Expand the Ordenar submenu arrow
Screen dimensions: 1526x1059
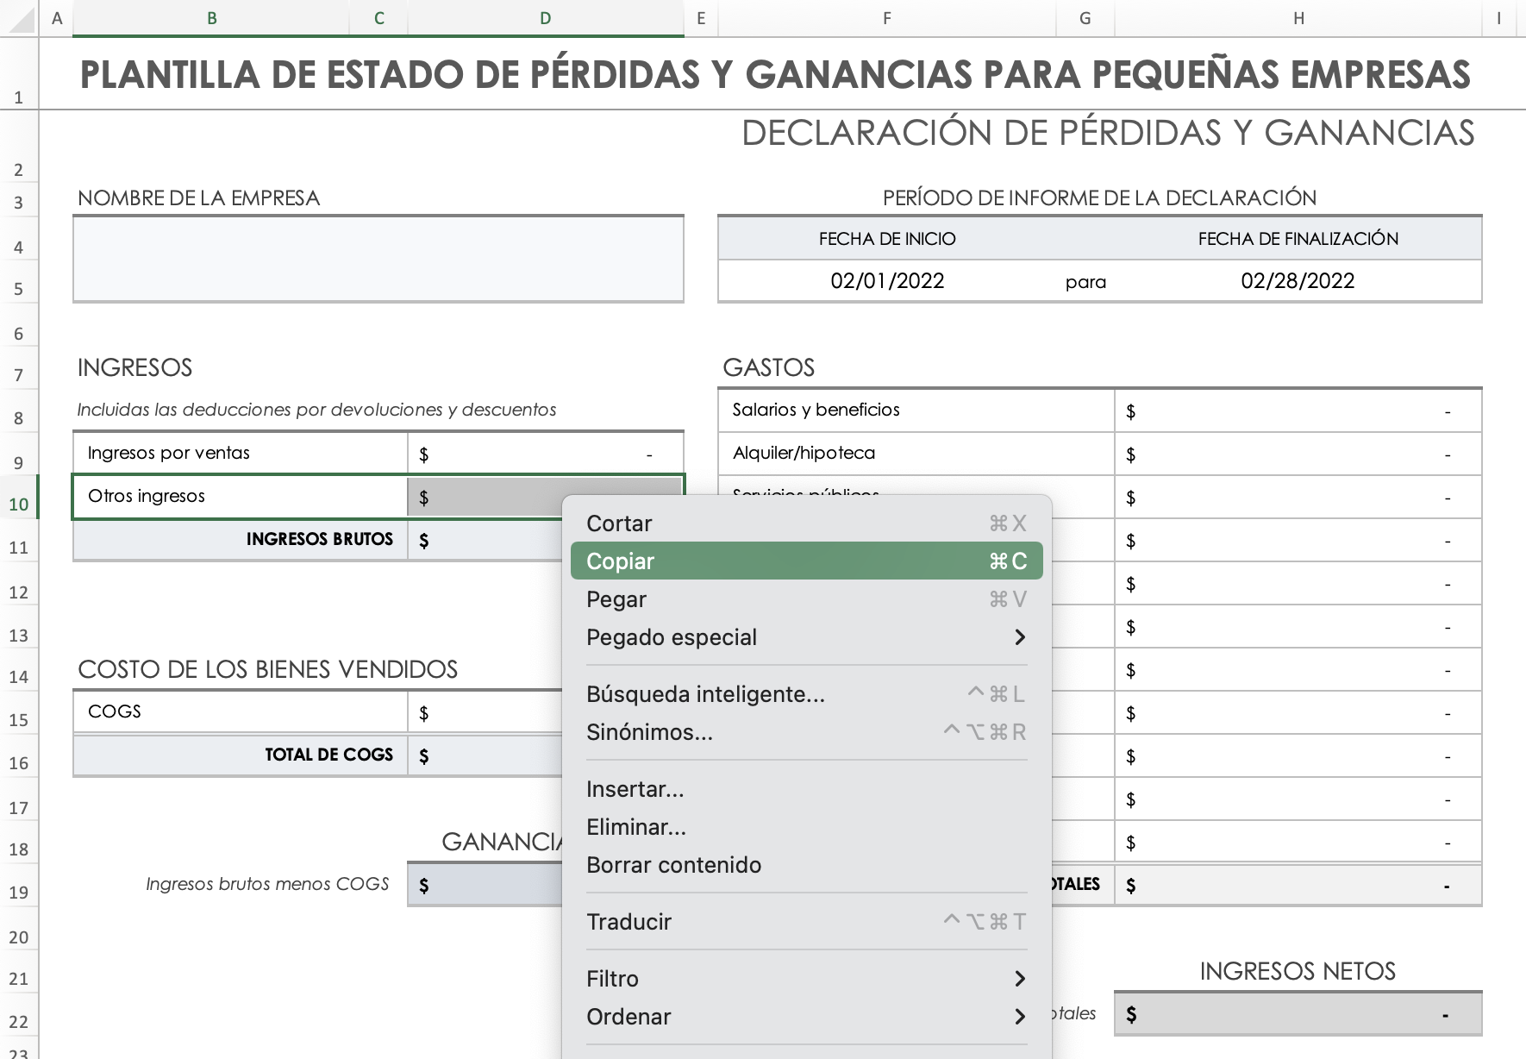(x=1020, y=1017)
